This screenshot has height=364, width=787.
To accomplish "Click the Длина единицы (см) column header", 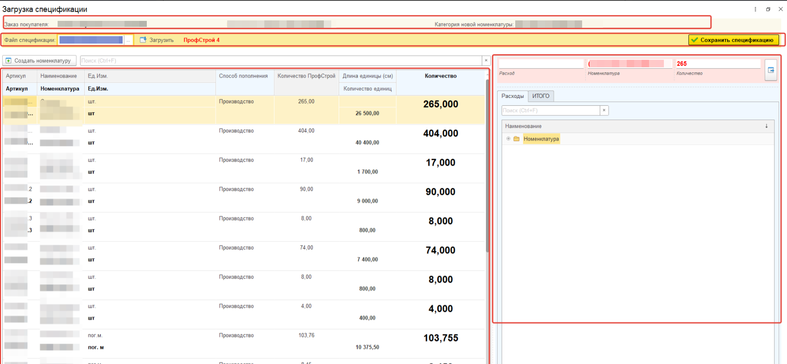I will point(368,76).
